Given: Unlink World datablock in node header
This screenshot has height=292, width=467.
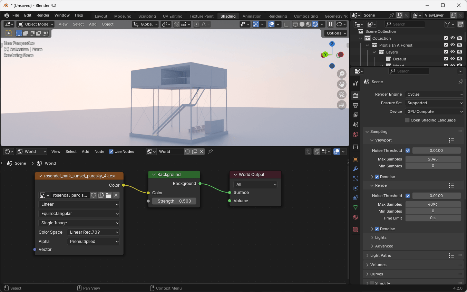Looking at the screenshot, I should 202,152.
